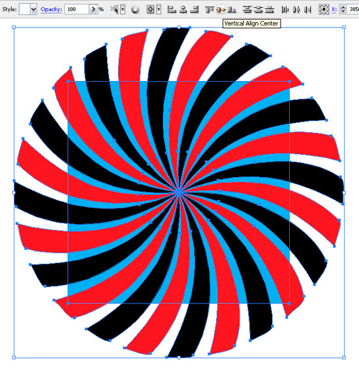
Task: Edit the X position value field
Action: click(x=354, y=10)
